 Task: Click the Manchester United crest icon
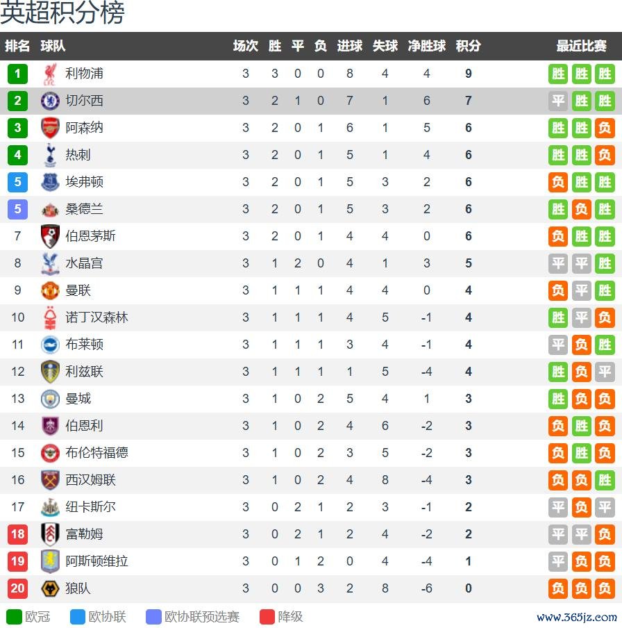point(50,290)
